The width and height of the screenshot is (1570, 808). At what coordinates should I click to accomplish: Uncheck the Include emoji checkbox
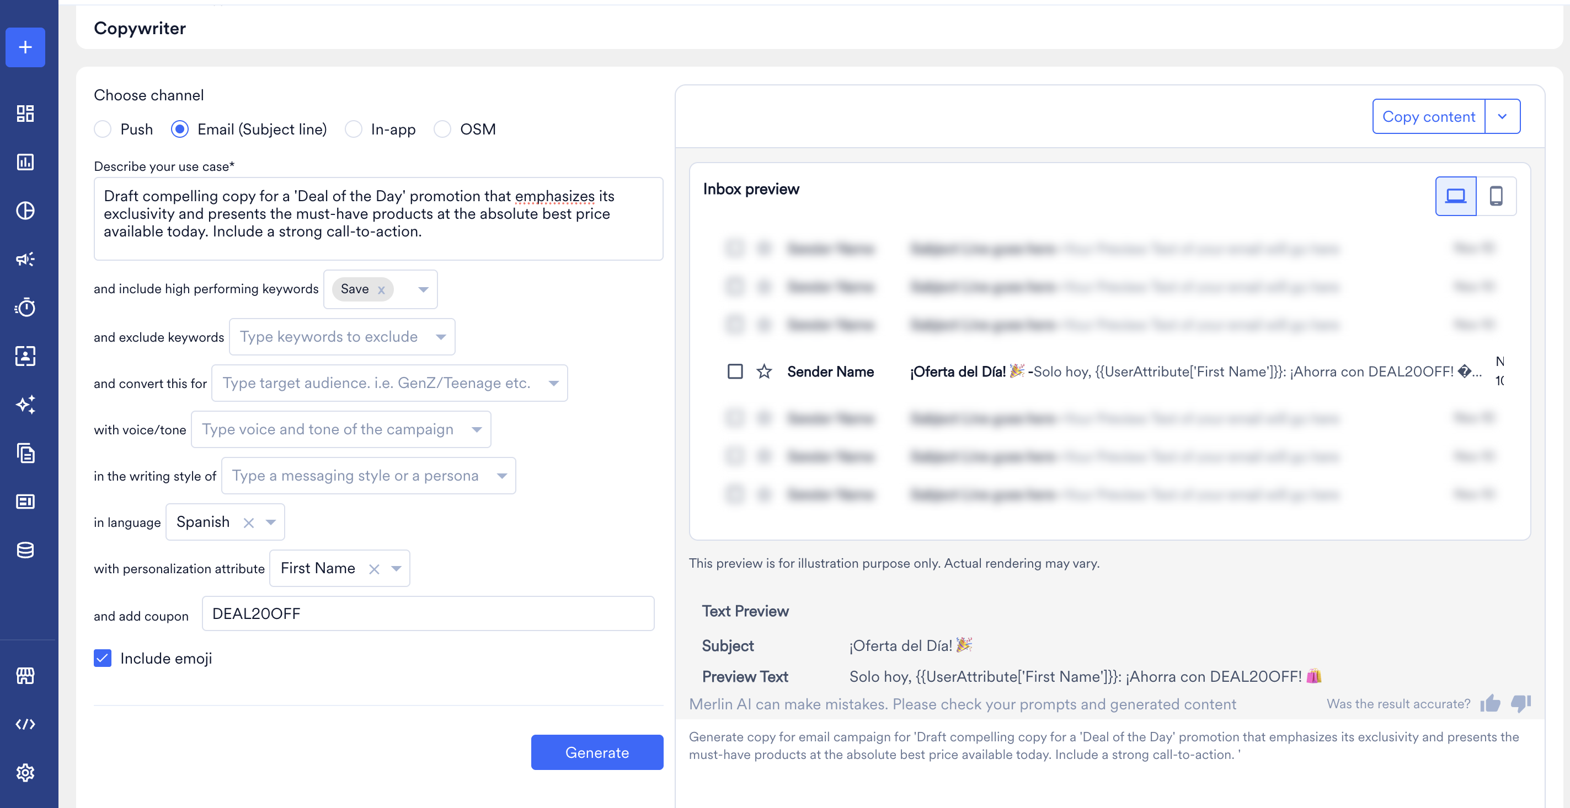pos(103,658)
